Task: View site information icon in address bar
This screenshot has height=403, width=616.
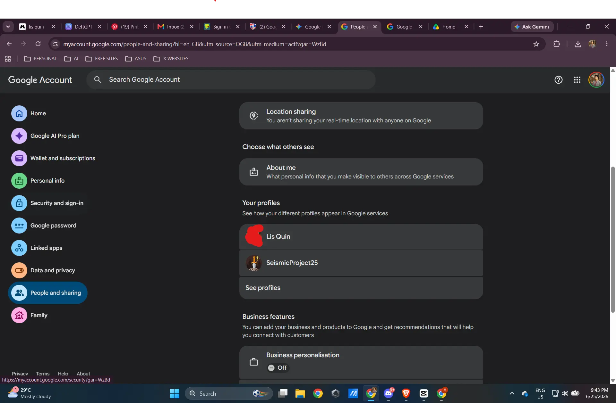Action: coord(55,44)
